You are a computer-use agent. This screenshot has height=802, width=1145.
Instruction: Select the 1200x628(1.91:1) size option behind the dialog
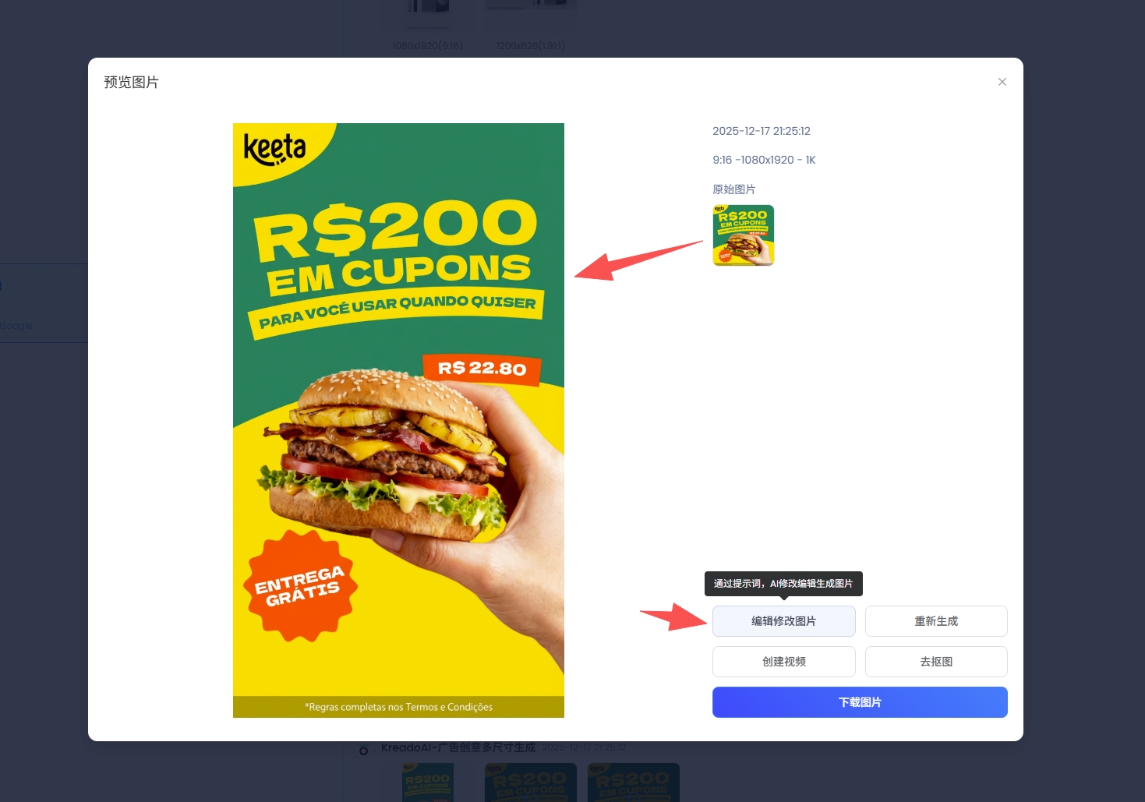tap(531, 45)
